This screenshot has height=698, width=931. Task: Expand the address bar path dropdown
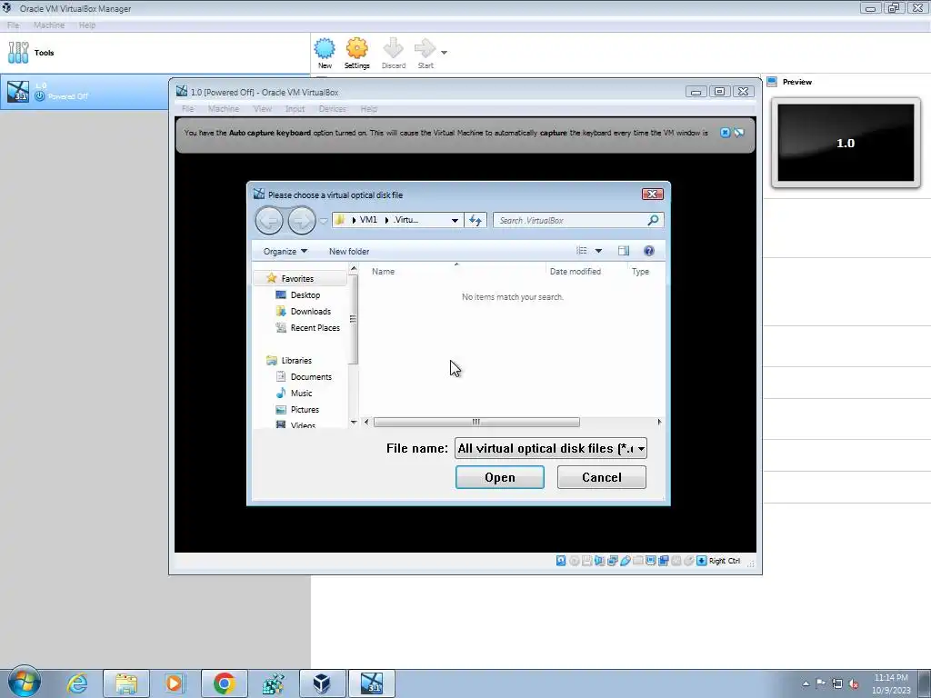[x=455, y=220]
